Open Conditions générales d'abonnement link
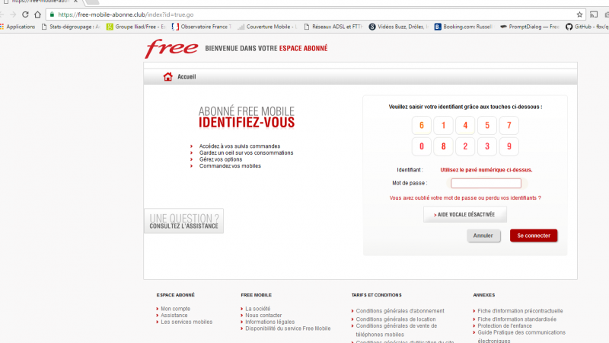This screenshot has width=609, height=343. [x=400, y=311]
